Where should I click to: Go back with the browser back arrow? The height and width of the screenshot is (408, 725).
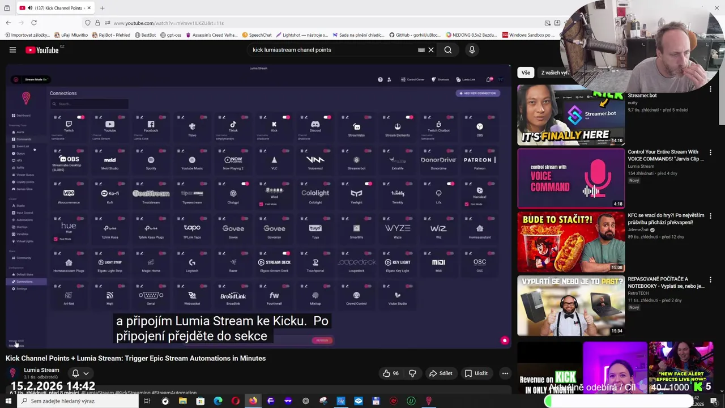coord(8,23)
